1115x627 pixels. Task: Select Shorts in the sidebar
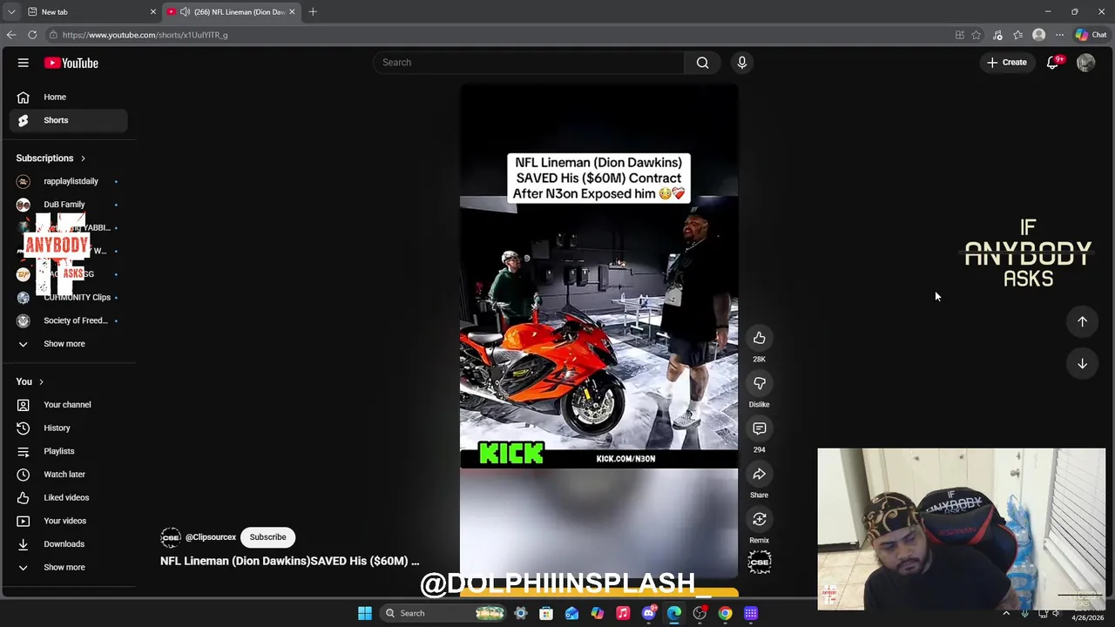[x=69, y=120]
